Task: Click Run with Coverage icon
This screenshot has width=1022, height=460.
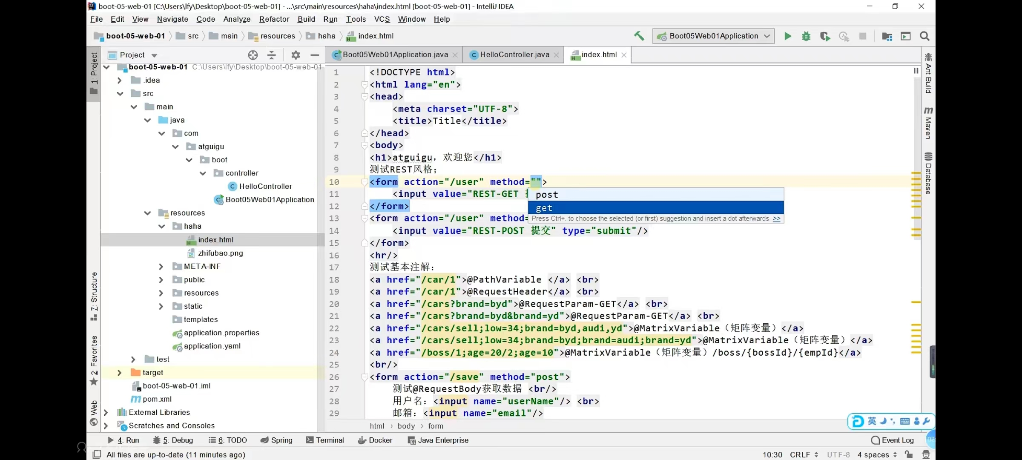Action: 825,36
